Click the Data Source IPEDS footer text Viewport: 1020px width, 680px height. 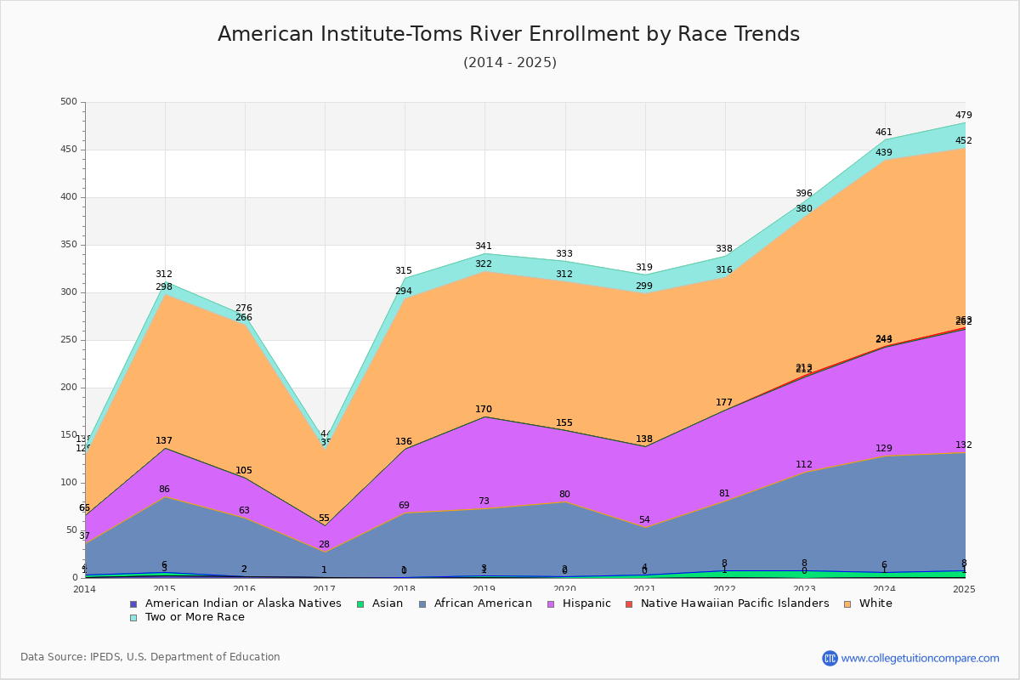(150, 657)
